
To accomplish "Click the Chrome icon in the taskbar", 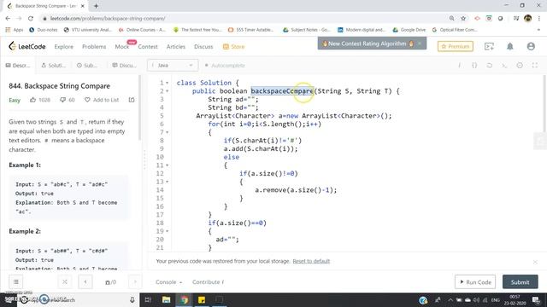I will click(185, 299).
